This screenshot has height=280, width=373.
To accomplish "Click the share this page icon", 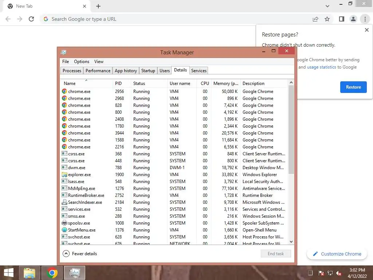I will tap(315, 19).
